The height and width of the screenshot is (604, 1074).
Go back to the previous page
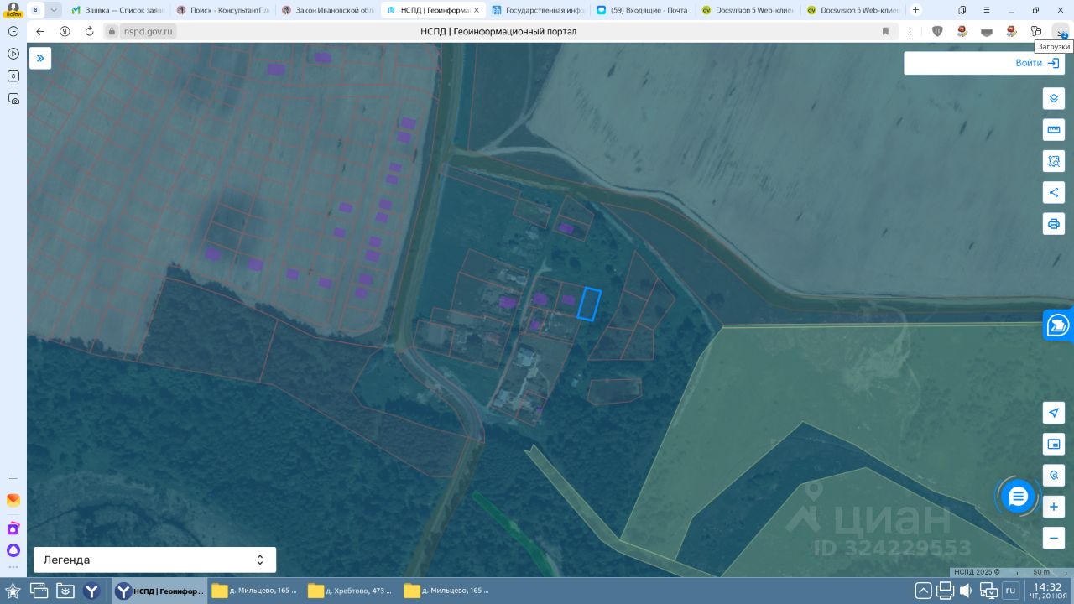[x=40, y=31]
